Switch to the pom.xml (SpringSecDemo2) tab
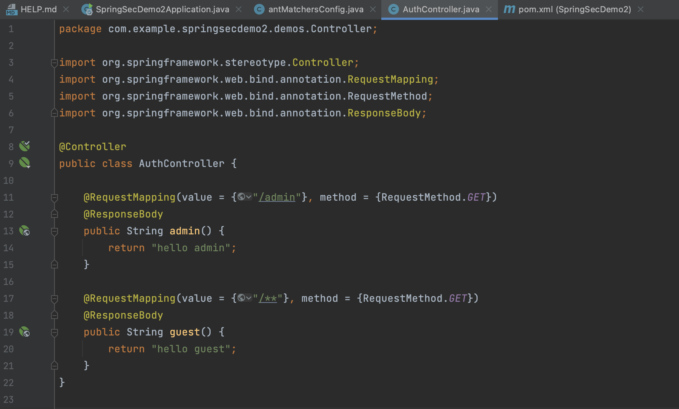 574,9
